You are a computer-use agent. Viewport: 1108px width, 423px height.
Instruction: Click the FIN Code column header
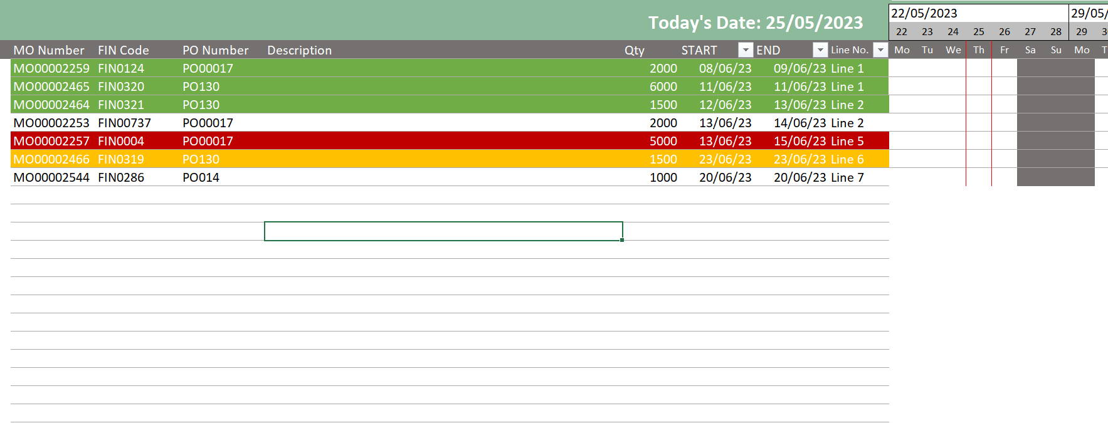tap(124, 50)
